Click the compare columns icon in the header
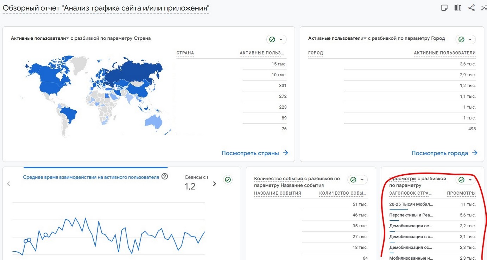This screenshot has width=487, height=260. [x=458, y=8]
